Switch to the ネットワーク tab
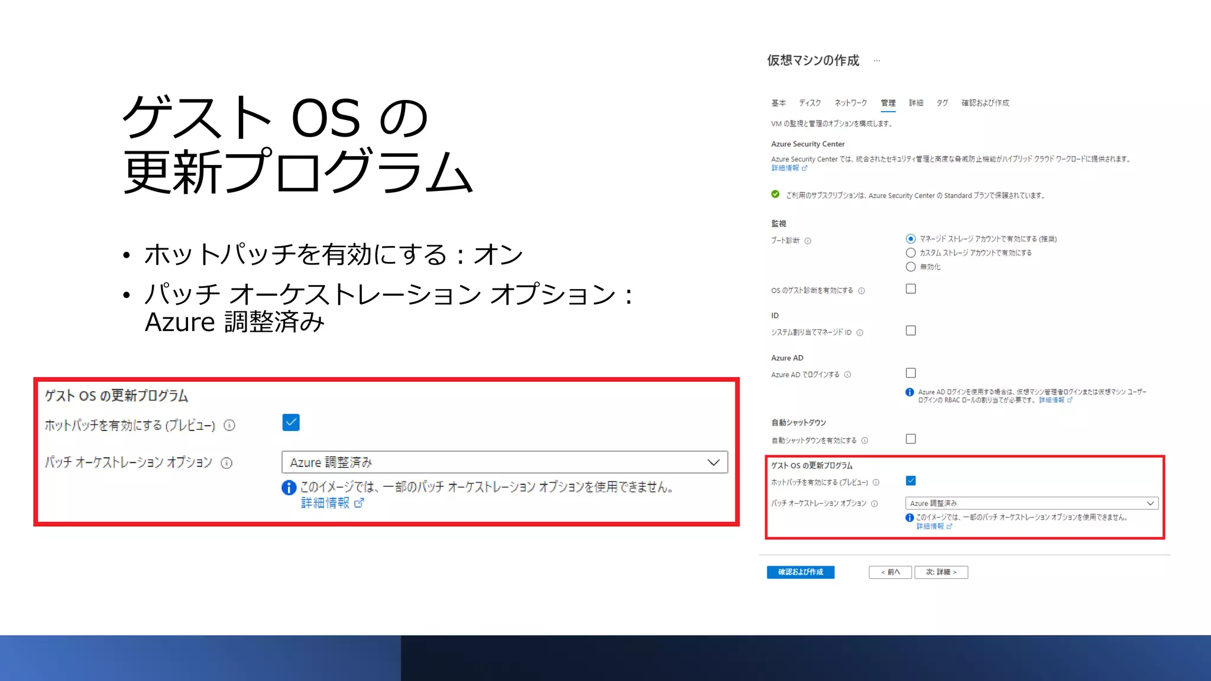This screenshot has height=681, width=1211. (850, 103)
